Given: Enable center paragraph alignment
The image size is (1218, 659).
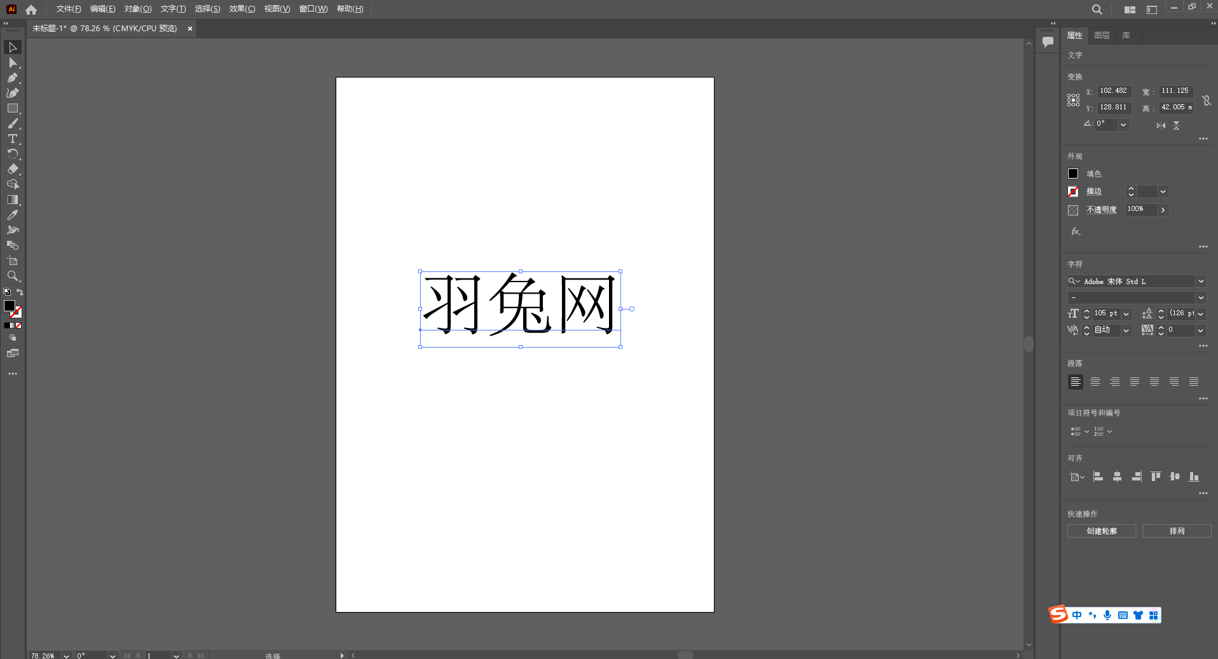Looking at the screenshot, I should 1095,382.
